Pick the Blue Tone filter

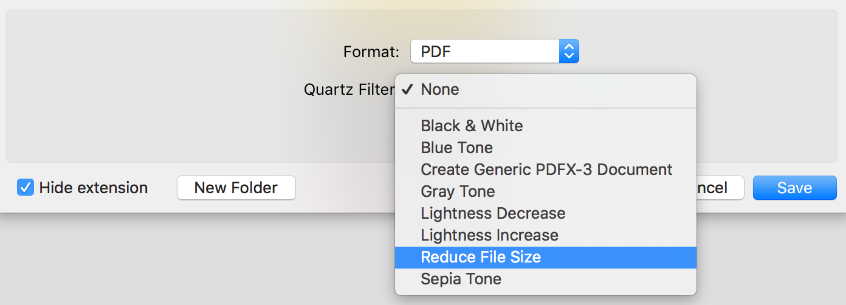pos(456,148)
